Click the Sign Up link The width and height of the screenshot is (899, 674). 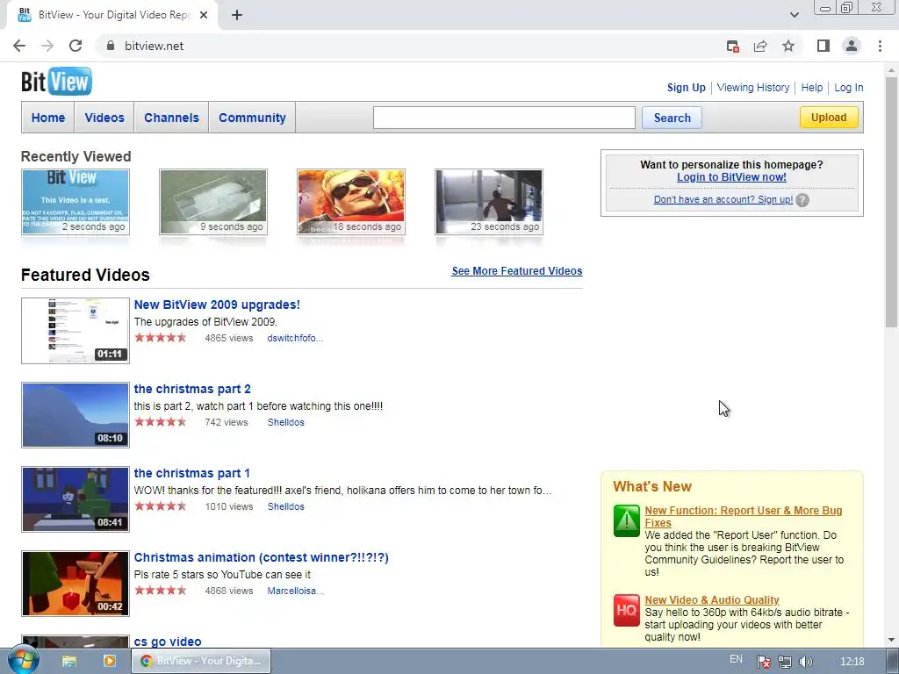click(686, 88)
